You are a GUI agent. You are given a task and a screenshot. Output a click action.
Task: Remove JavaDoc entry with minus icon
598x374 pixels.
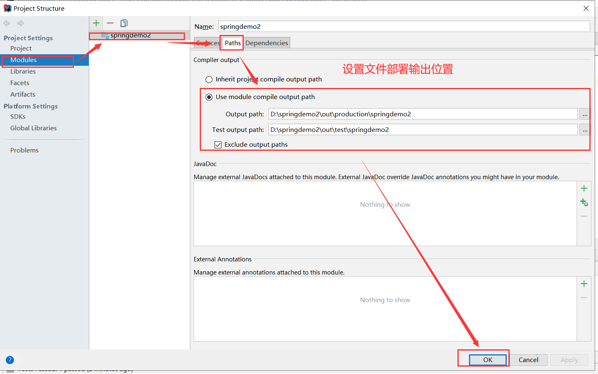[x=584, y=216]
